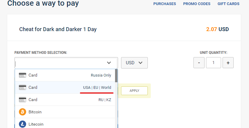
Task: Open the PURCHASES link
Action: (165, 4)
